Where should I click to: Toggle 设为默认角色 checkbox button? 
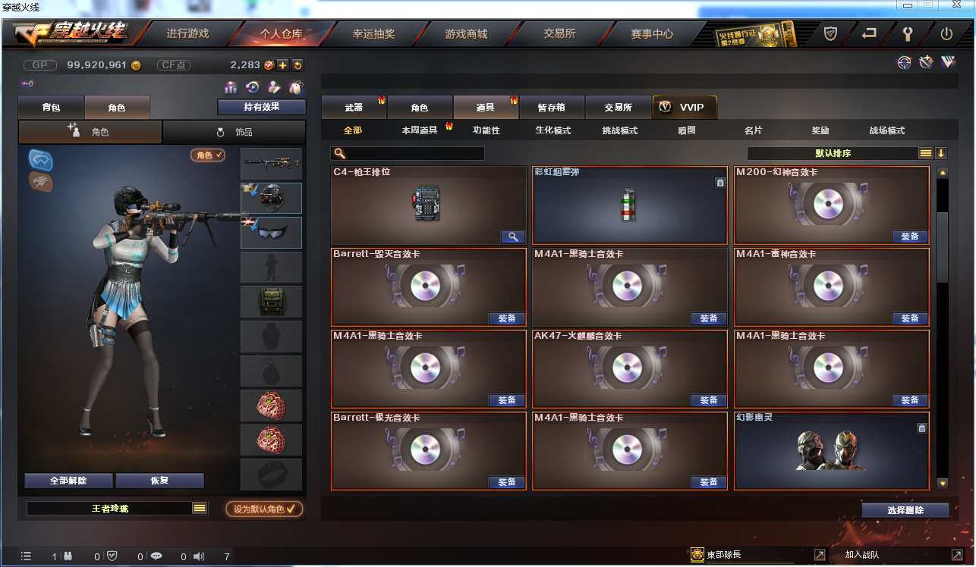pos(264,509)
